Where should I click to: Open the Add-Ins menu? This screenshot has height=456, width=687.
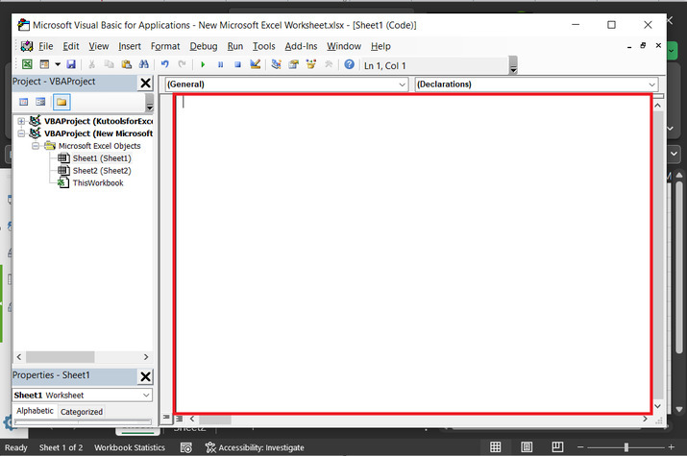301,46
